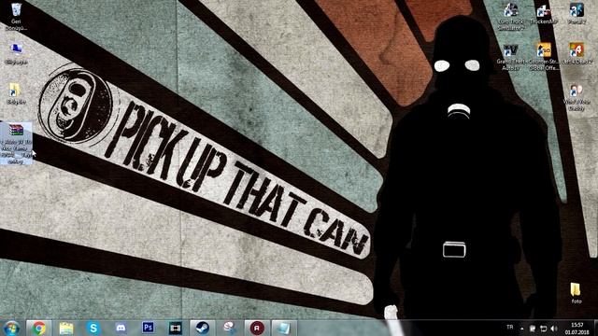This screenshot has width=598, height=336.
Task: Switch to the light blue window taskbar icon
Action: pyautogui.click(x=284, y=328)
